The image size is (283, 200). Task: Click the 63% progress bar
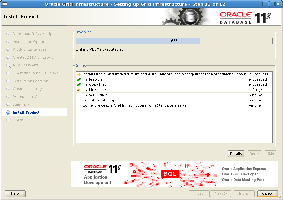tap(174, 41)
